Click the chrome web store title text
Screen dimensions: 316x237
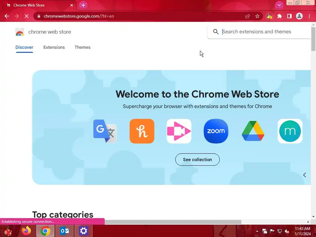(50, 32)
